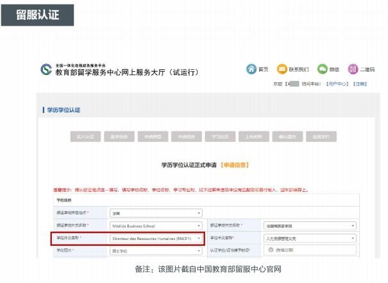The height and width of the screenshot is (283, 388).
Task: Click the 留服认证 banner title
Action: [x=37, y=15]
